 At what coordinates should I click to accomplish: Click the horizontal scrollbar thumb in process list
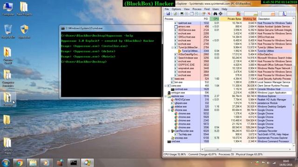[x=218, y=149]
